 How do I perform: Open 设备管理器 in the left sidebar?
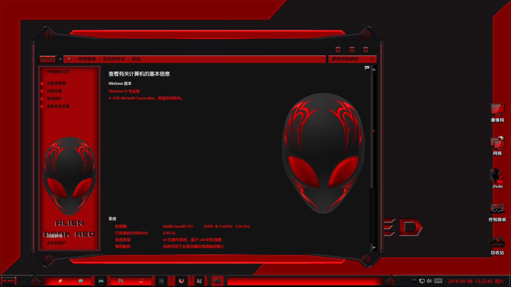coord(56,83)
